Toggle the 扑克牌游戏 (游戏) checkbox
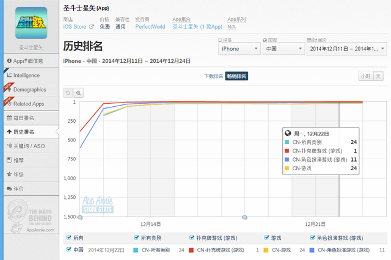This screenshot has height=260, width=391. 191,237
